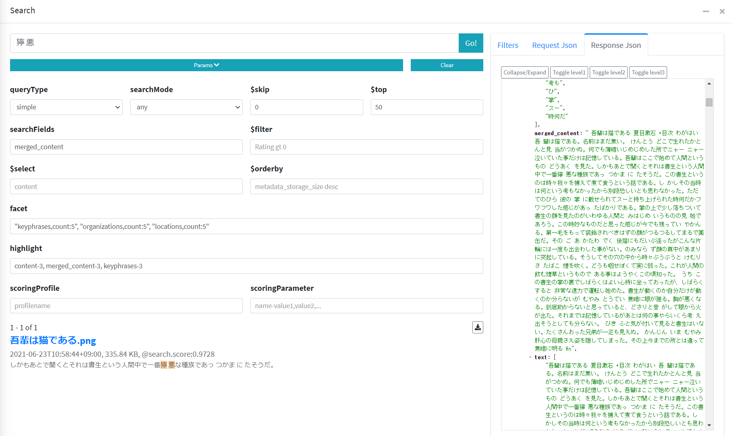
Task: Click the $select input field
Action: click(126, 187)
